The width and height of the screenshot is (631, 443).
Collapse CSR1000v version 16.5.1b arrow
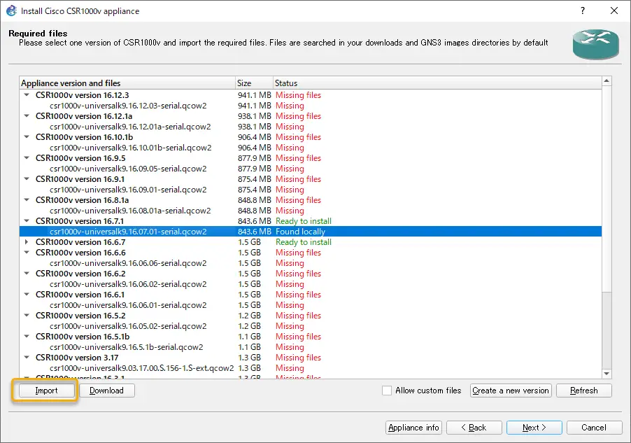point(27,337)
